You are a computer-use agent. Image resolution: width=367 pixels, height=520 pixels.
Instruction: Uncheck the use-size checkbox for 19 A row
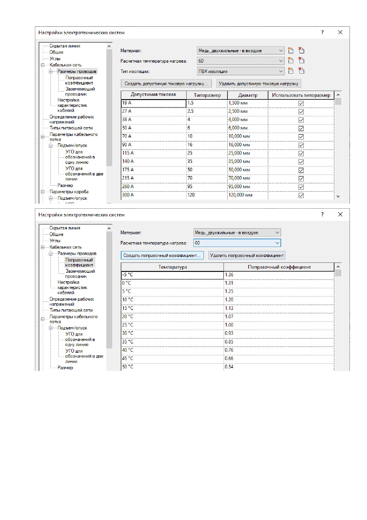301,103
